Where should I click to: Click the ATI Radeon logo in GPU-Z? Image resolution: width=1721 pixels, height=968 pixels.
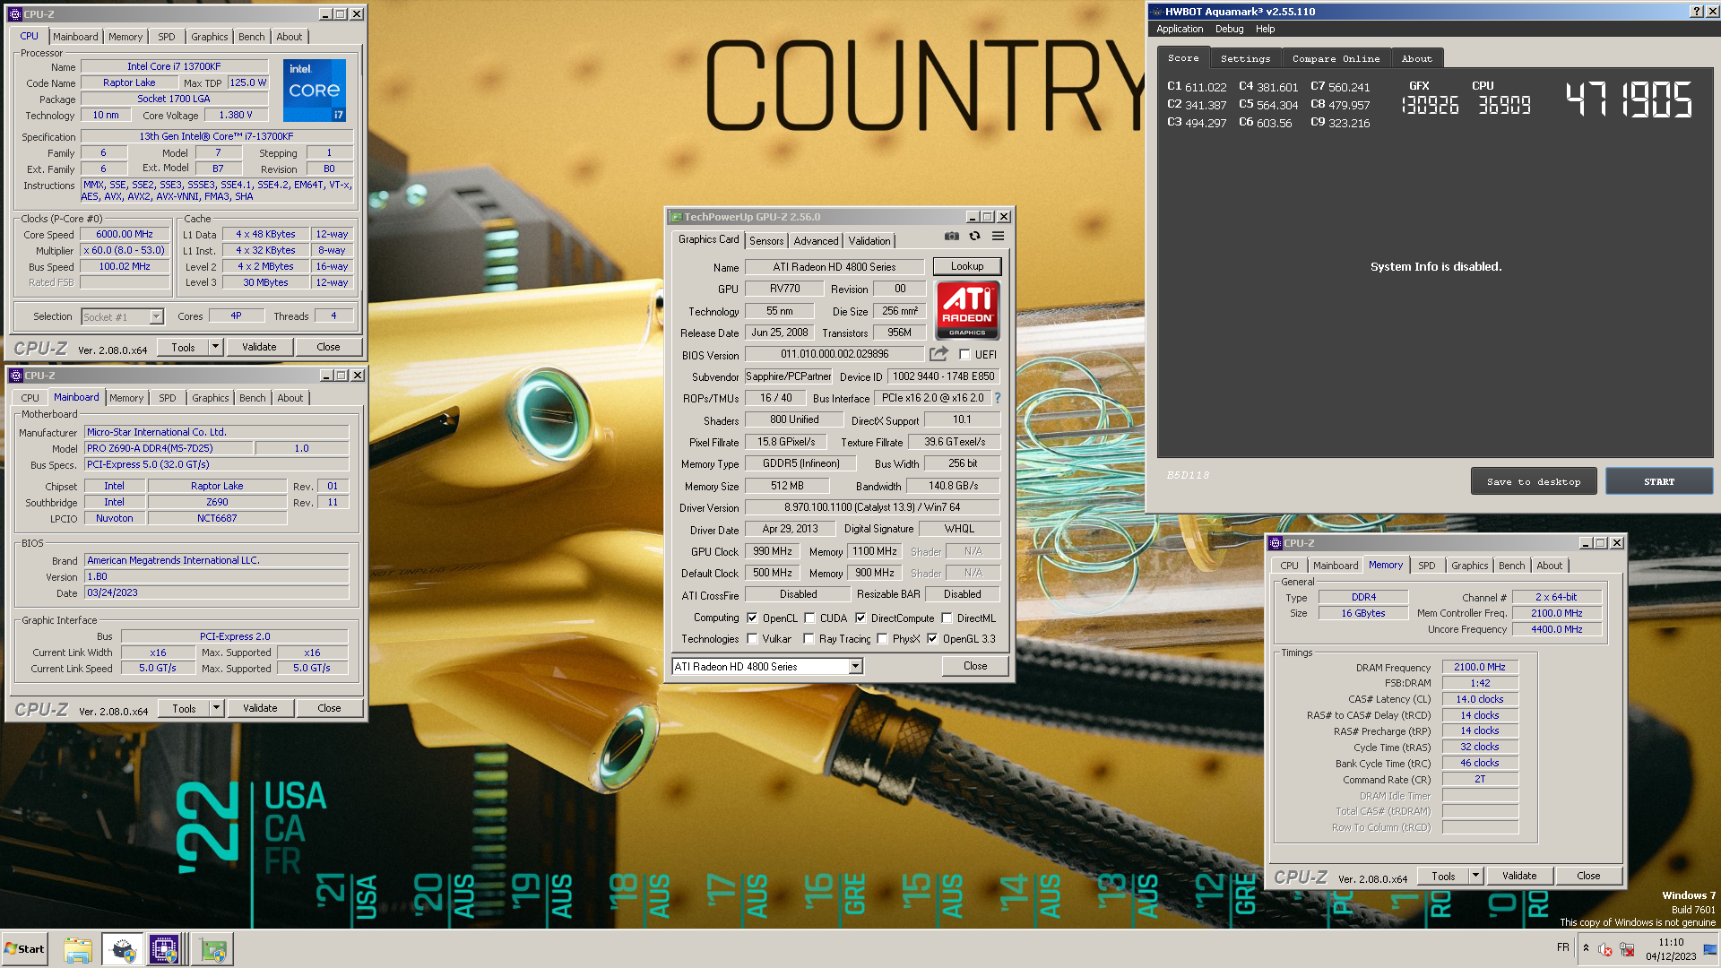tap(967, 310)
